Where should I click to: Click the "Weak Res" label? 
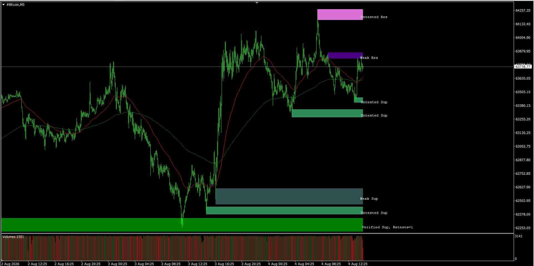(369, 58)
